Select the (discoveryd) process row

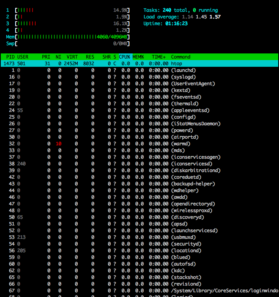coord(139,217)
